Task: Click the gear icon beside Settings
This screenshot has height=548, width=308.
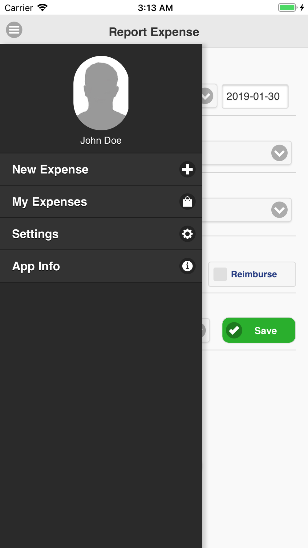Action: tap(187, 234)
